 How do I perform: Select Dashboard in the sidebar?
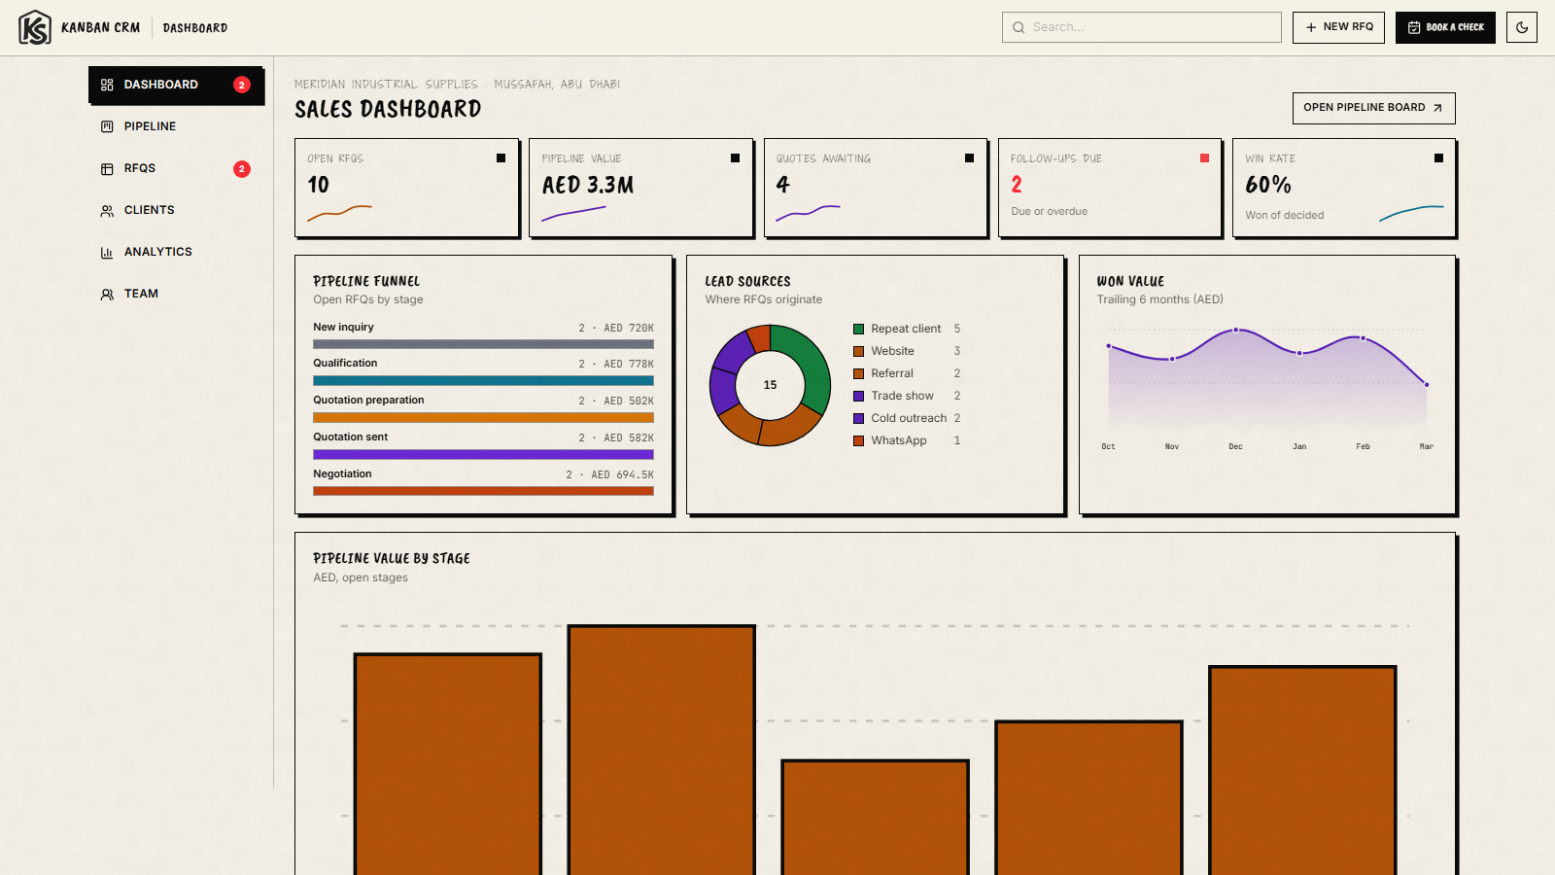tap(176, 85)
